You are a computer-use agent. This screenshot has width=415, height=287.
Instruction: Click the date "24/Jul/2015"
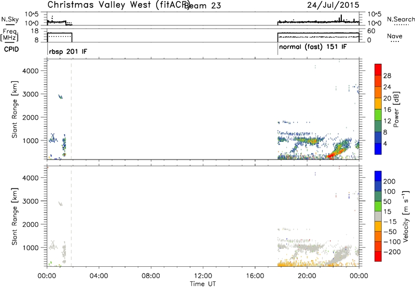click(333, 5)
